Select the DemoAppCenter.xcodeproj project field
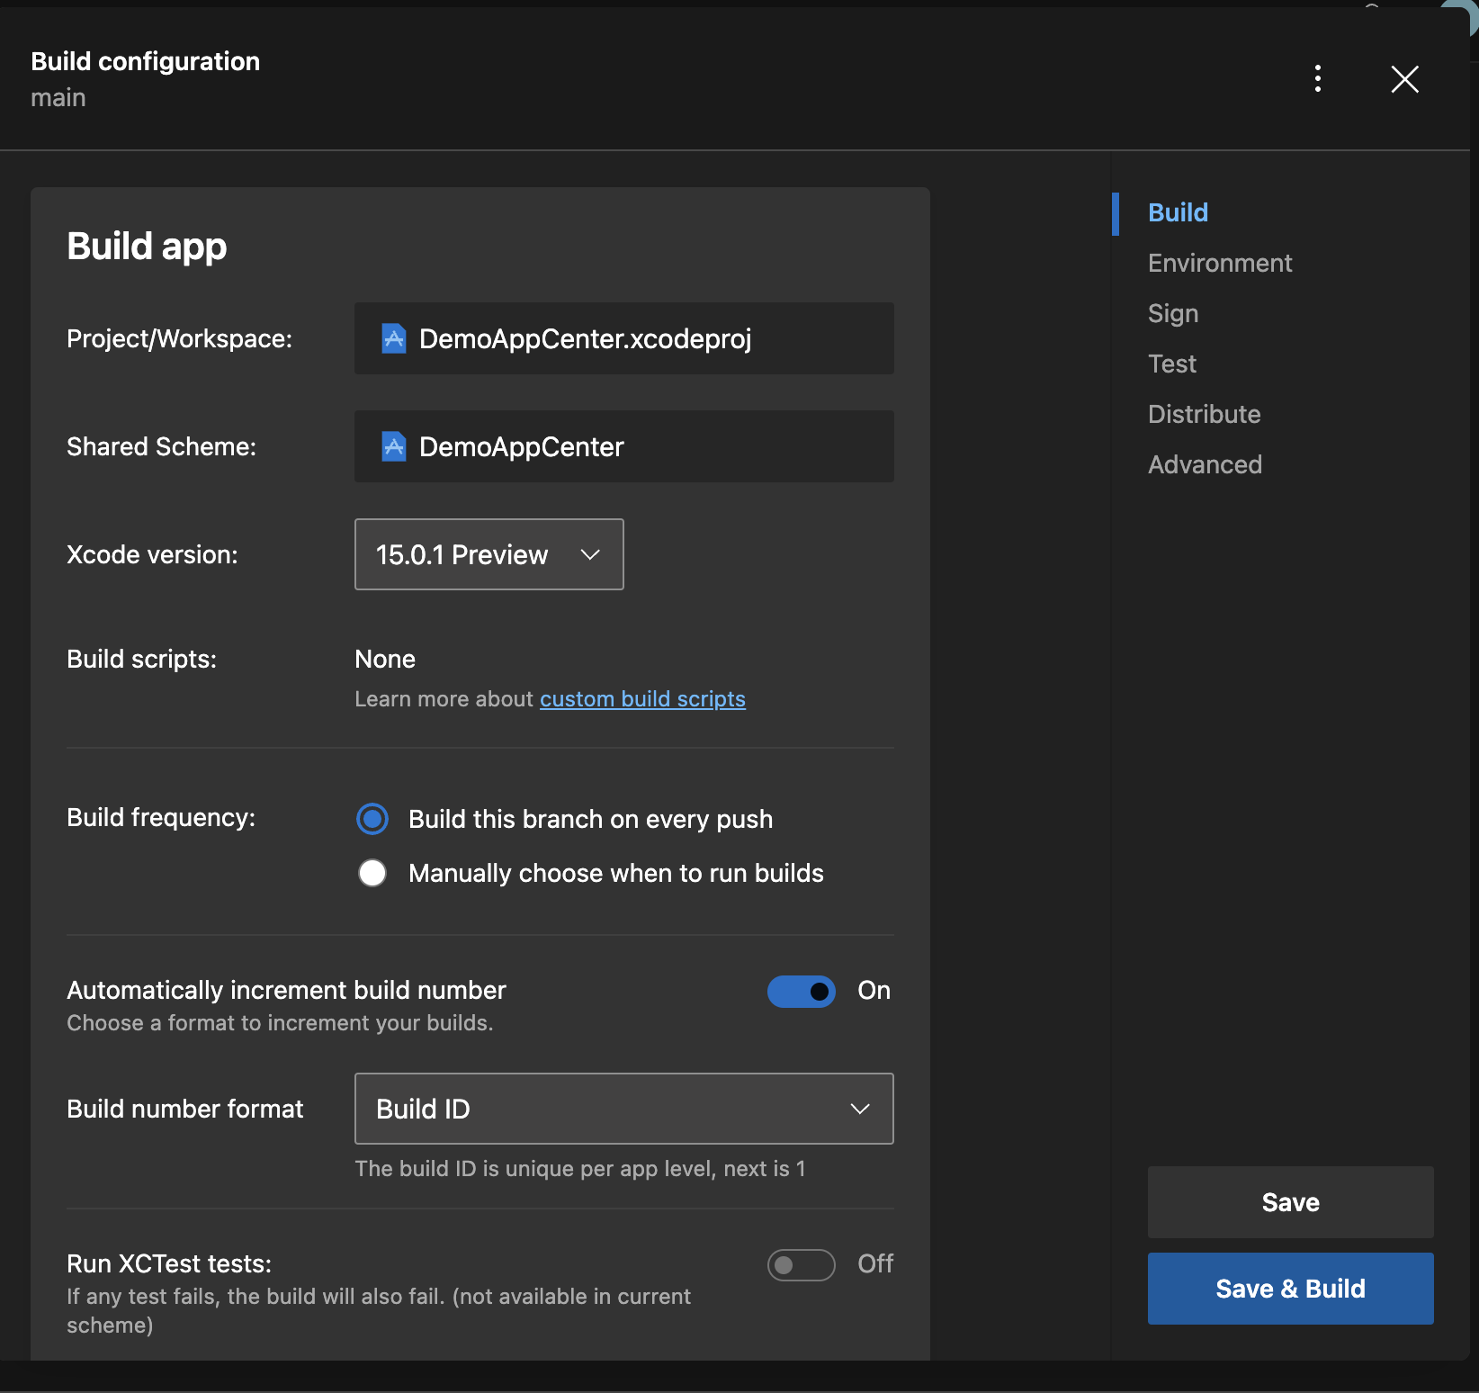This screenshot has height=1393, width=1479. [x=624, y=338]
